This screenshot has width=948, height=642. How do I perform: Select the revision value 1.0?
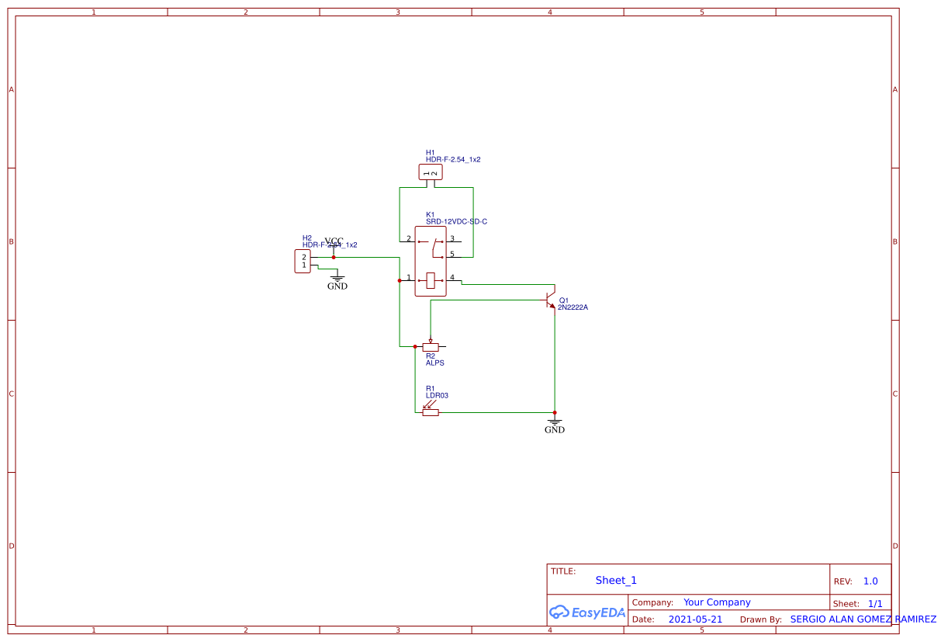pyautogui.click(x=870, y=580)
